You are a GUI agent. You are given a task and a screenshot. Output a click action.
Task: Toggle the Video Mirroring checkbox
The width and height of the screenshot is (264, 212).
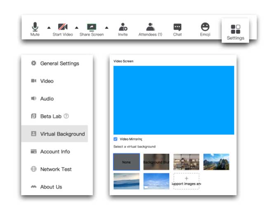[115, 139]
